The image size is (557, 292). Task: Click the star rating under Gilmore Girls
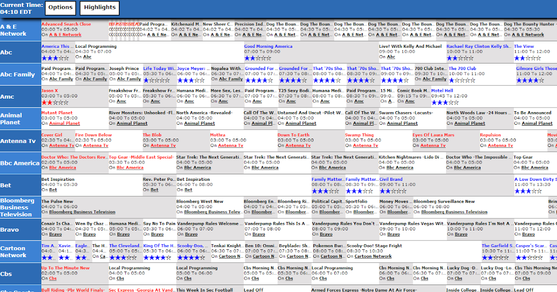click(530, 81)
